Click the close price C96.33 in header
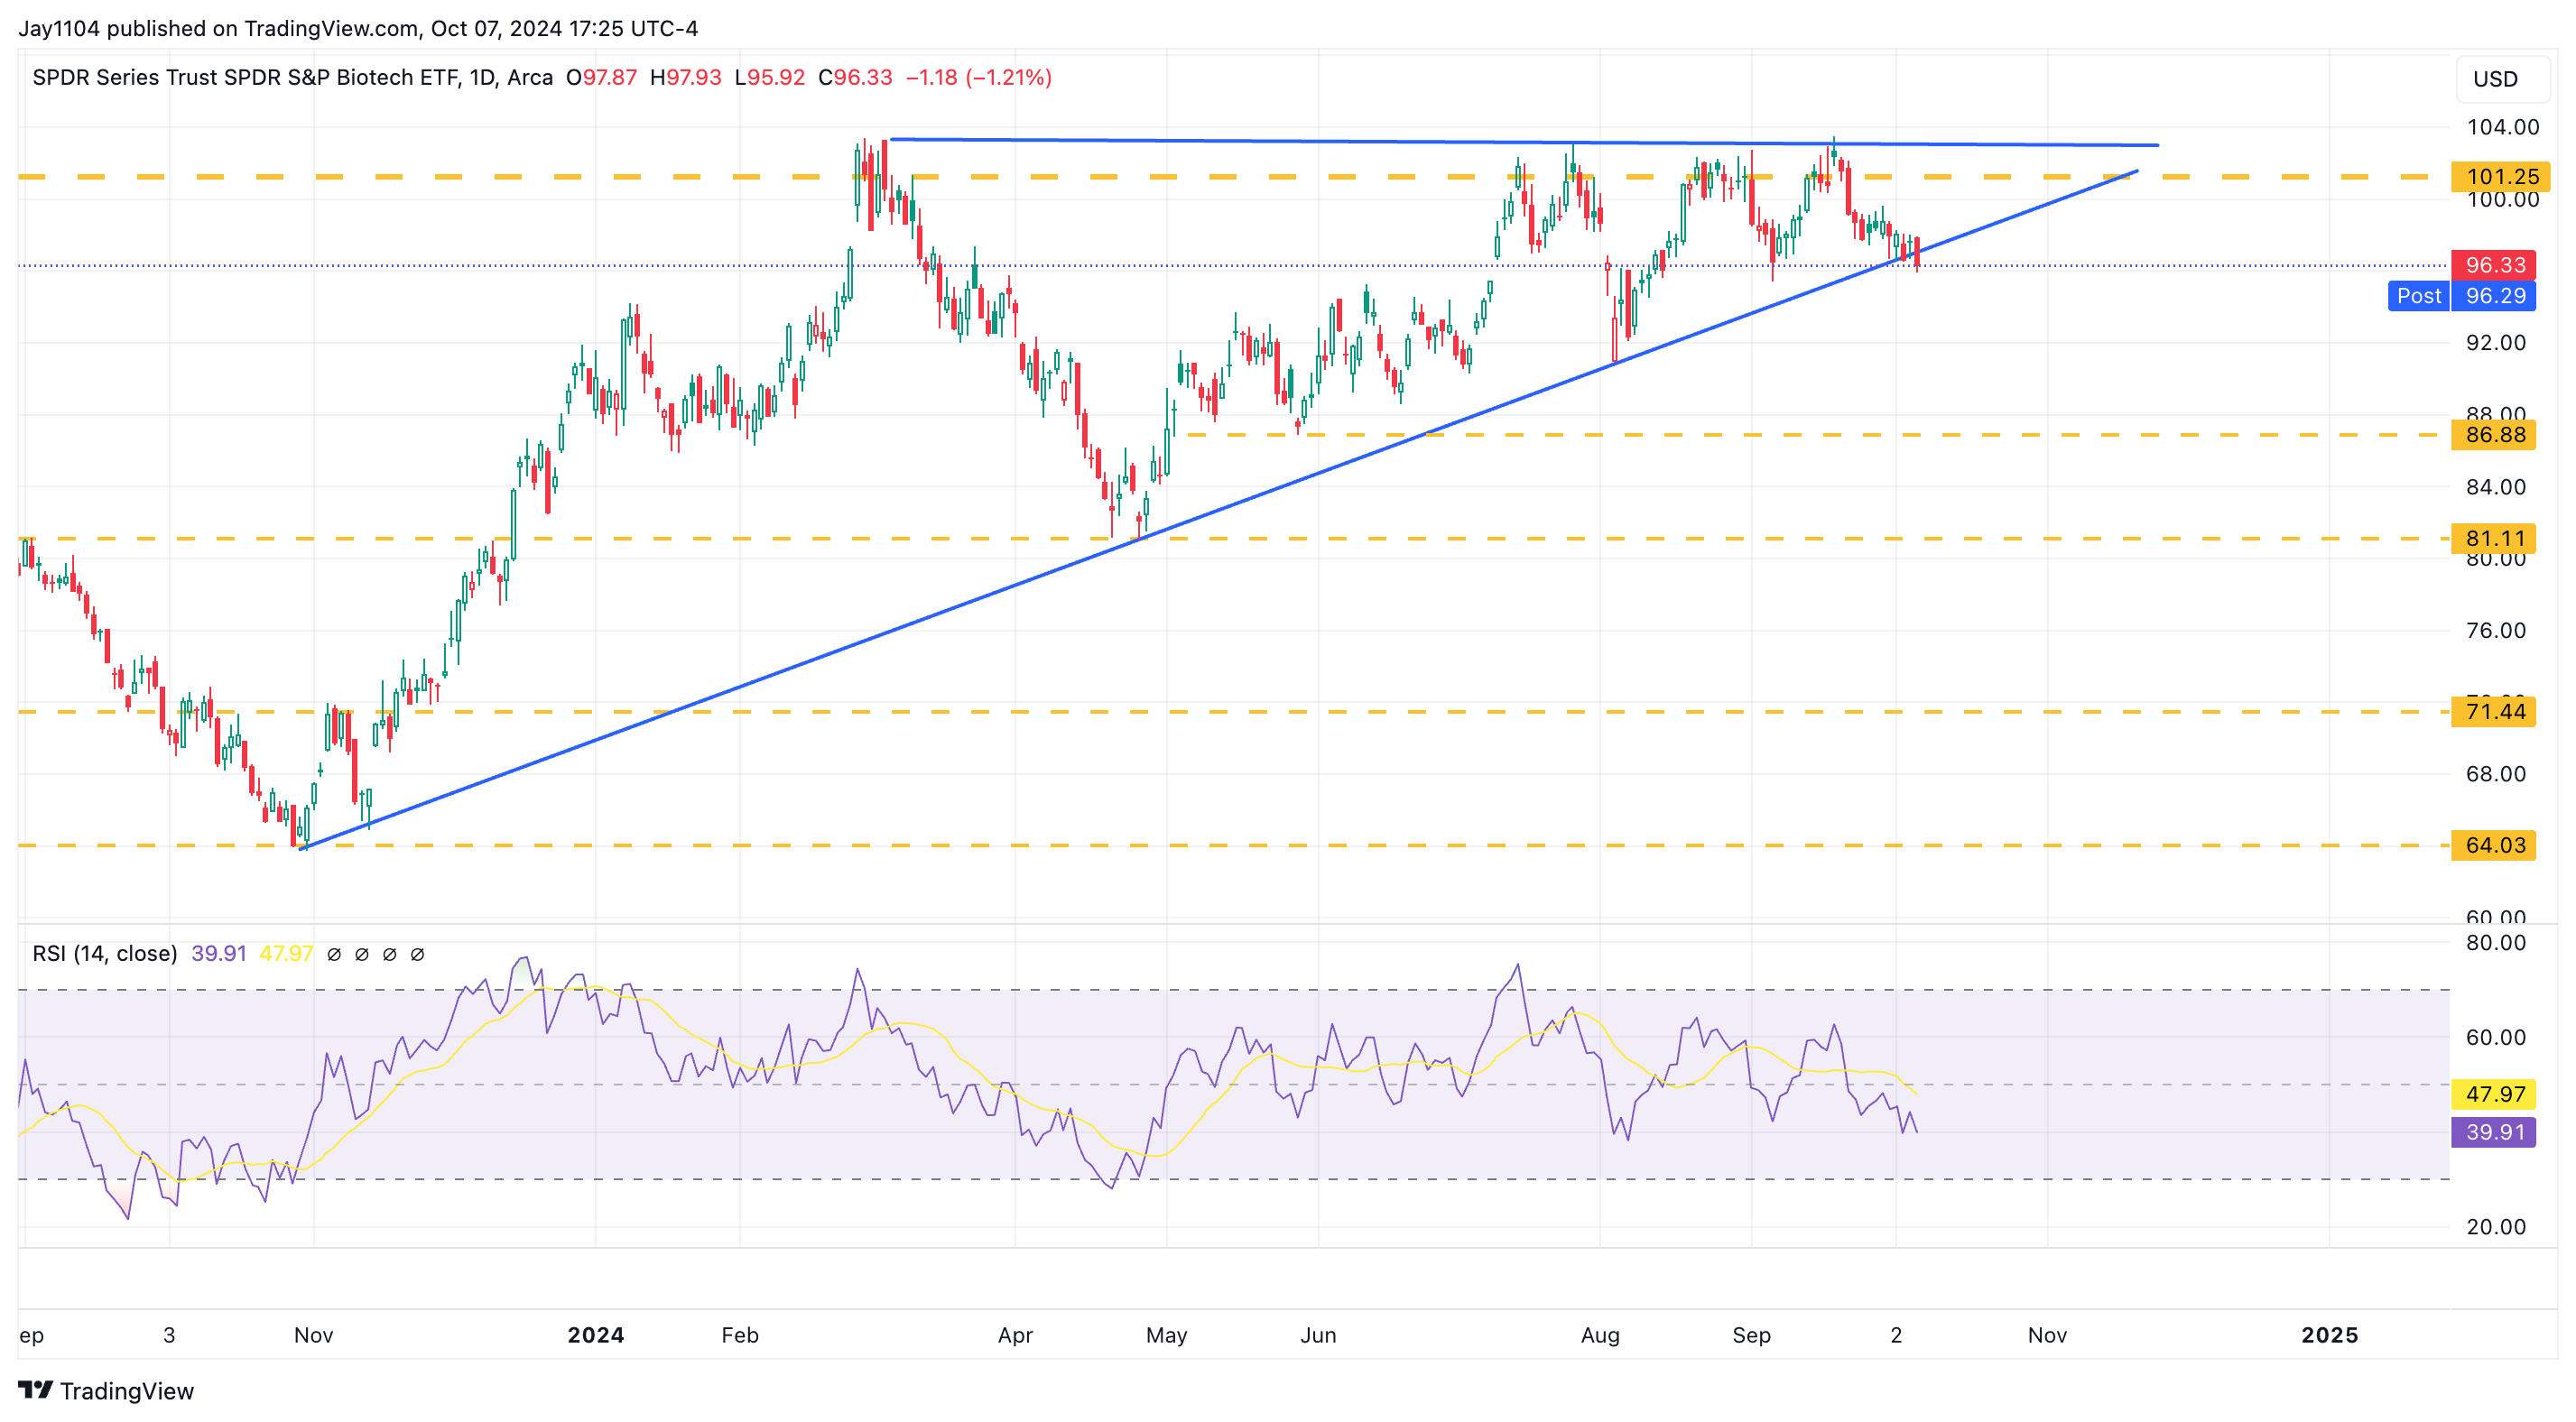Viewport: 2576px width, 1422px height. pos(855,78)
